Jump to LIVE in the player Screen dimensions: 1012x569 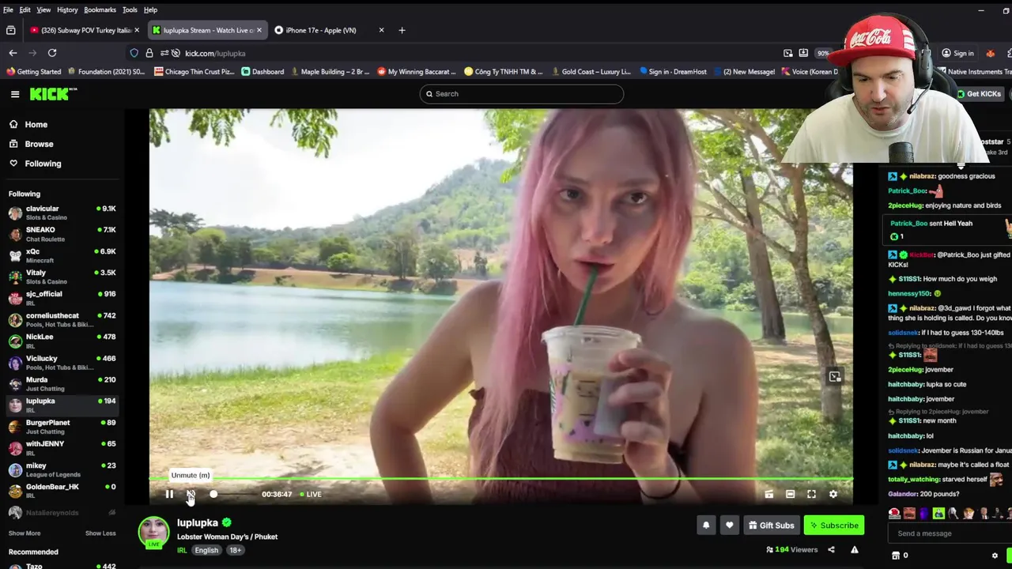click(x=311, y=494)
